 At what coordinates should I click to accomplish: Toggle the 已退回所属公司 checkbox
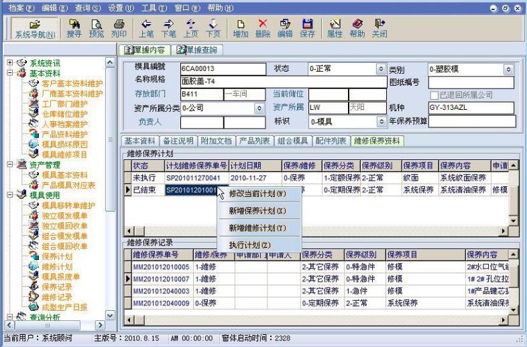434,95
